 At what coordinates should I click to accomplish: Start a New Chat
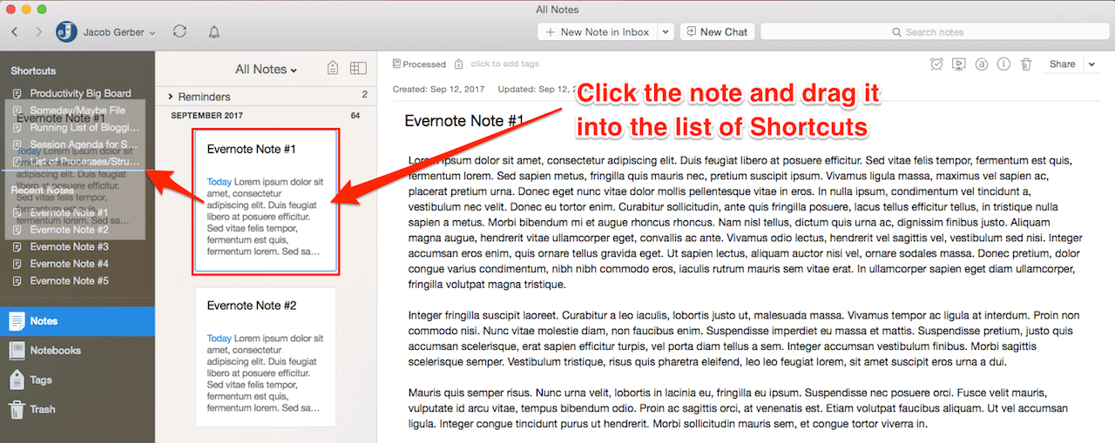tap(717, 31)
